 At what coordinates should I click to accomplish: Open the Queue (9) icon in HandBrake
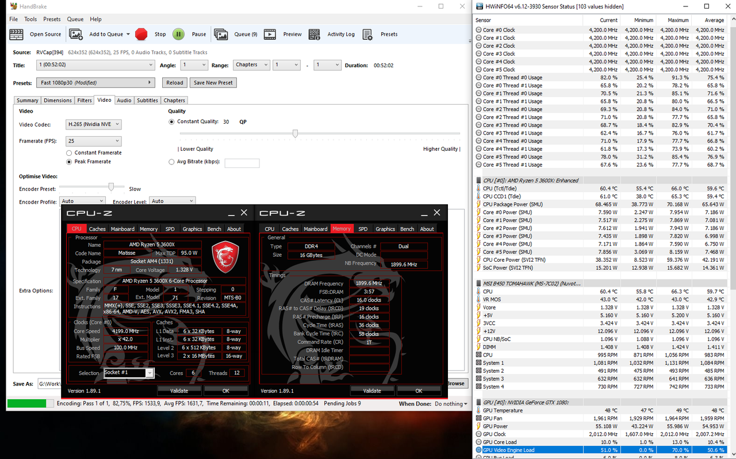coord(221,34)
